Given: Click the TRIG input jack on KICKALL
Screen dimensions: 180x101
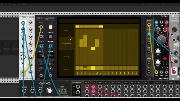Looking at the screenshot, I should coord(156,22).
